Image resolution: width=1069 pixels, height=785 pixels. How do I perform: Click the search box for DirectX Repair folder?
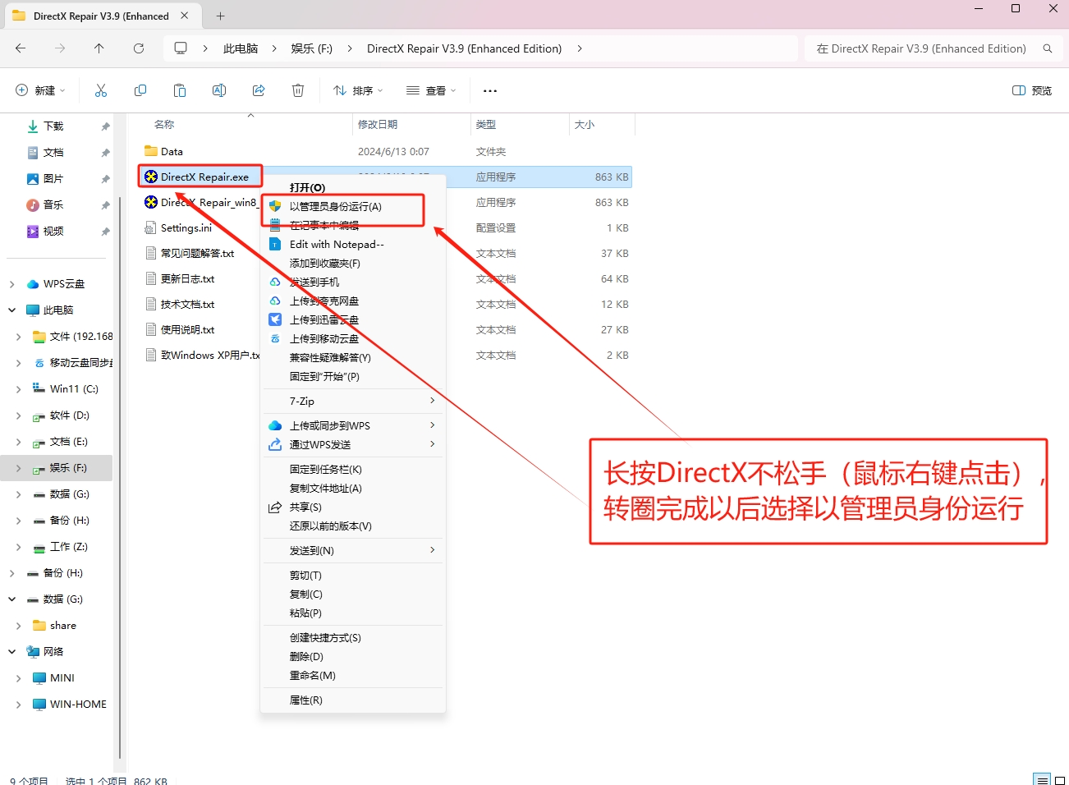click(x=922, y=48)
